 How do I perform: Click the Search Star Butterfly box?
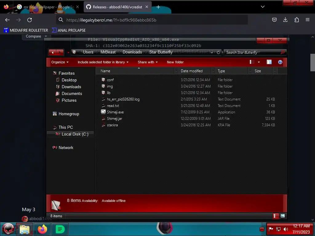coord(252,52)
